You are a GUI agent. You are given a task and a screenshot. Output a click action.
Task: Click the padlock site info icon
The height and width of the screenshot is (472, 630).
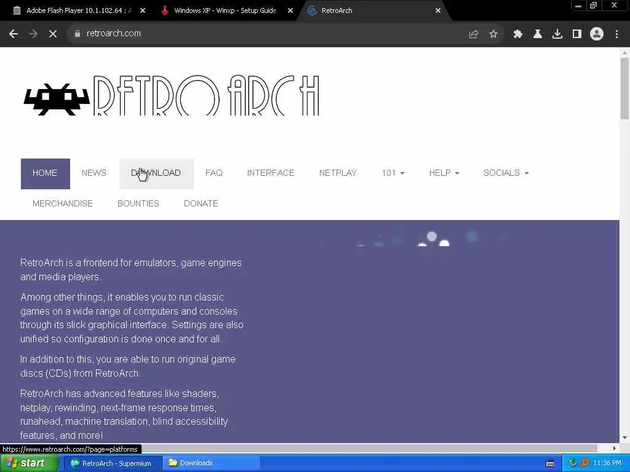78,34
